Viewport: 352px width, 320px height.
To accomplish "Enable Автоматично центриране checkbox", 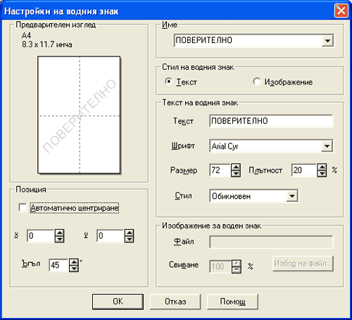I will (x=23, y=208).
